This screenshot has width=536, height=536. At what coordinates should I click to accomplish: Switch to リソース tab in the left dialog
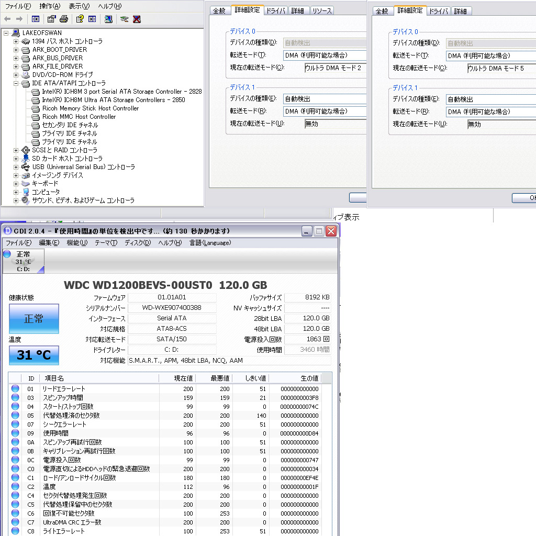pos(322,11)
